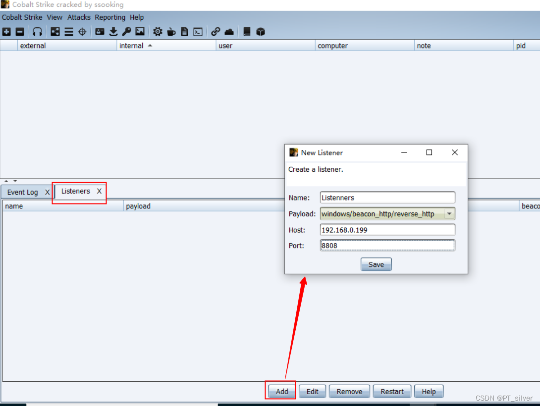Open help via book icon
This screenshot has height=406, width=540.
click(247, 32)
